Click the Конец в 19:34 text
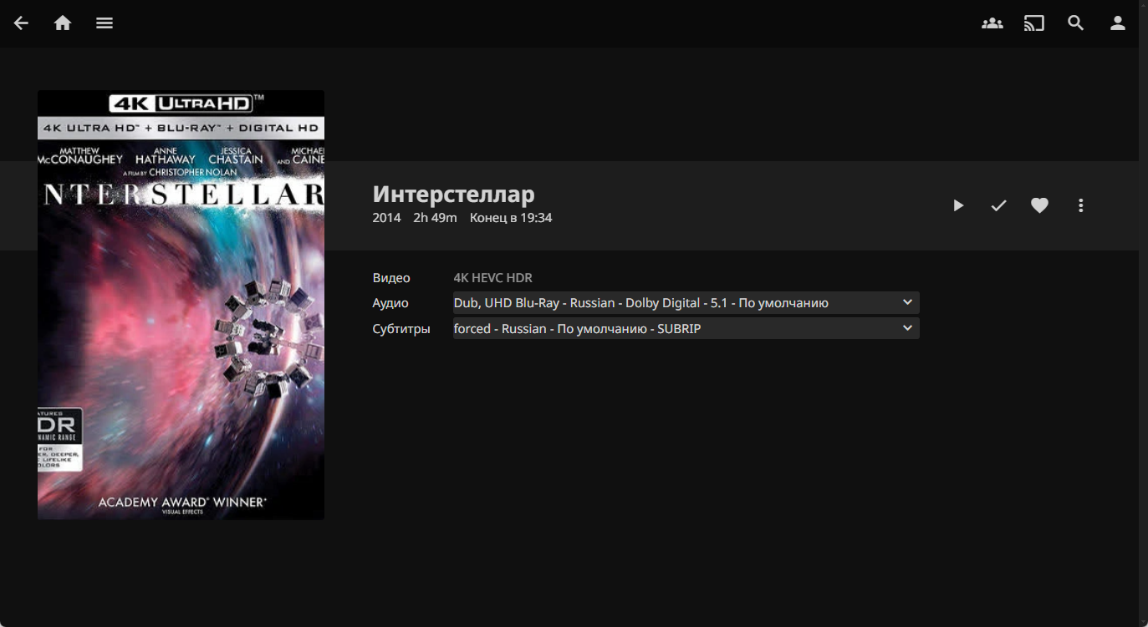 [x=511, y=218]
